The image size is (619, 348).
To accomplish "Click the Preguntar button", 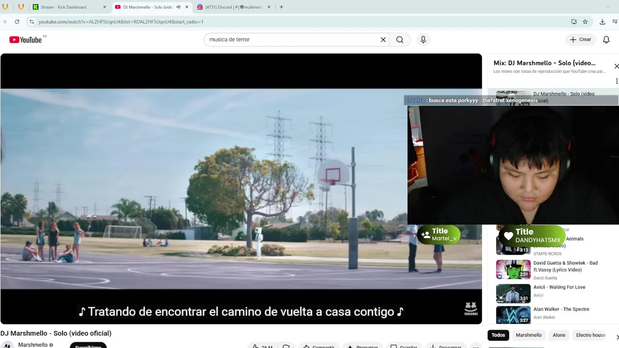I will [363, 346].
